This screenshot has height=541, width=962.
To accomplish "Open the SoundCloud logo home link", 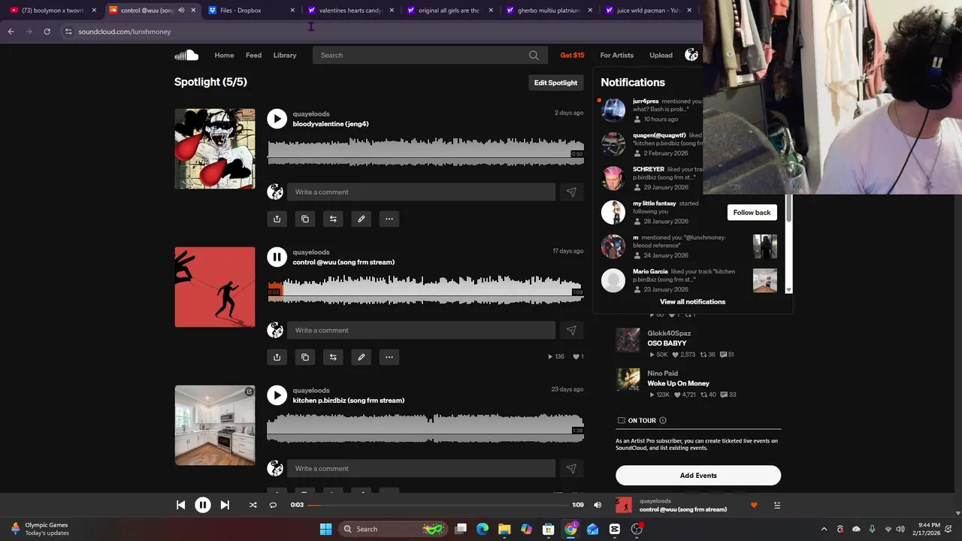I will 186,55.
